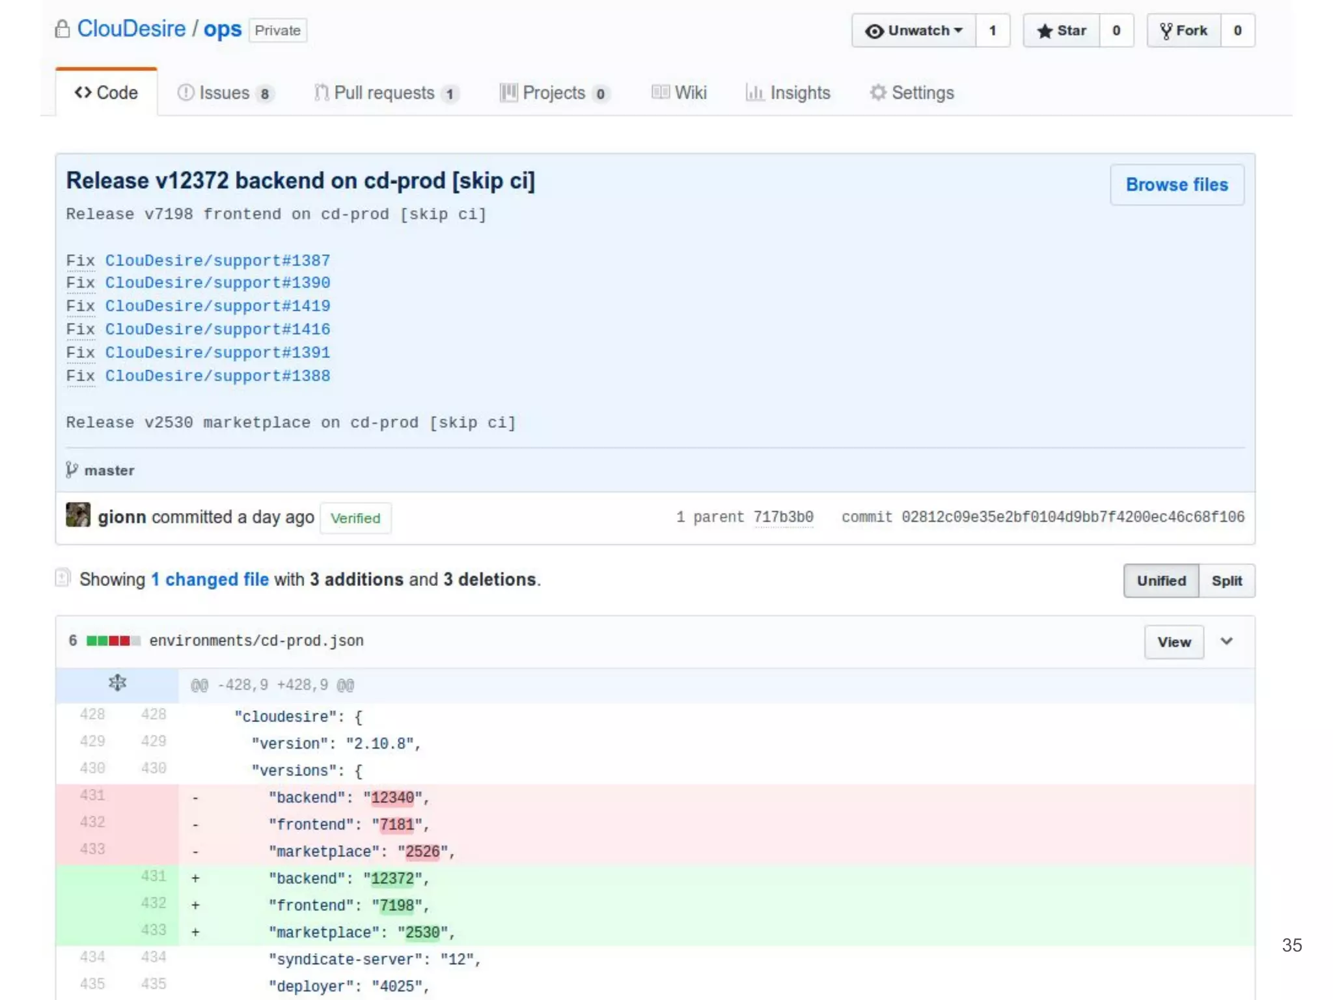The width and height of the screenshot is (1333, 1000).
Task: Click the expand diff lines icon
Action: click(117, 684)
